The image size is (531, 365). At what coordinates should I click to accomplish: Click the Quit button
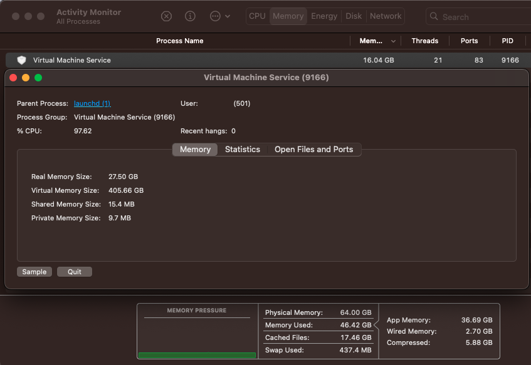pyautogui.click(x=75, y=272)
